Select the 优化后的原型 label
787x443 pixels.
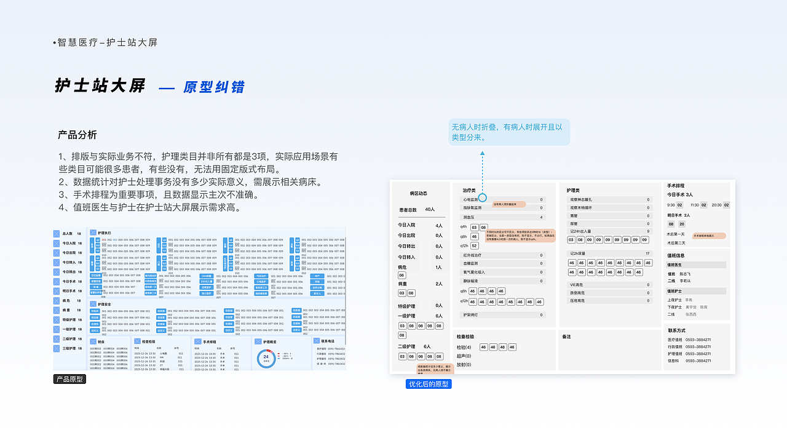[429, 384]
